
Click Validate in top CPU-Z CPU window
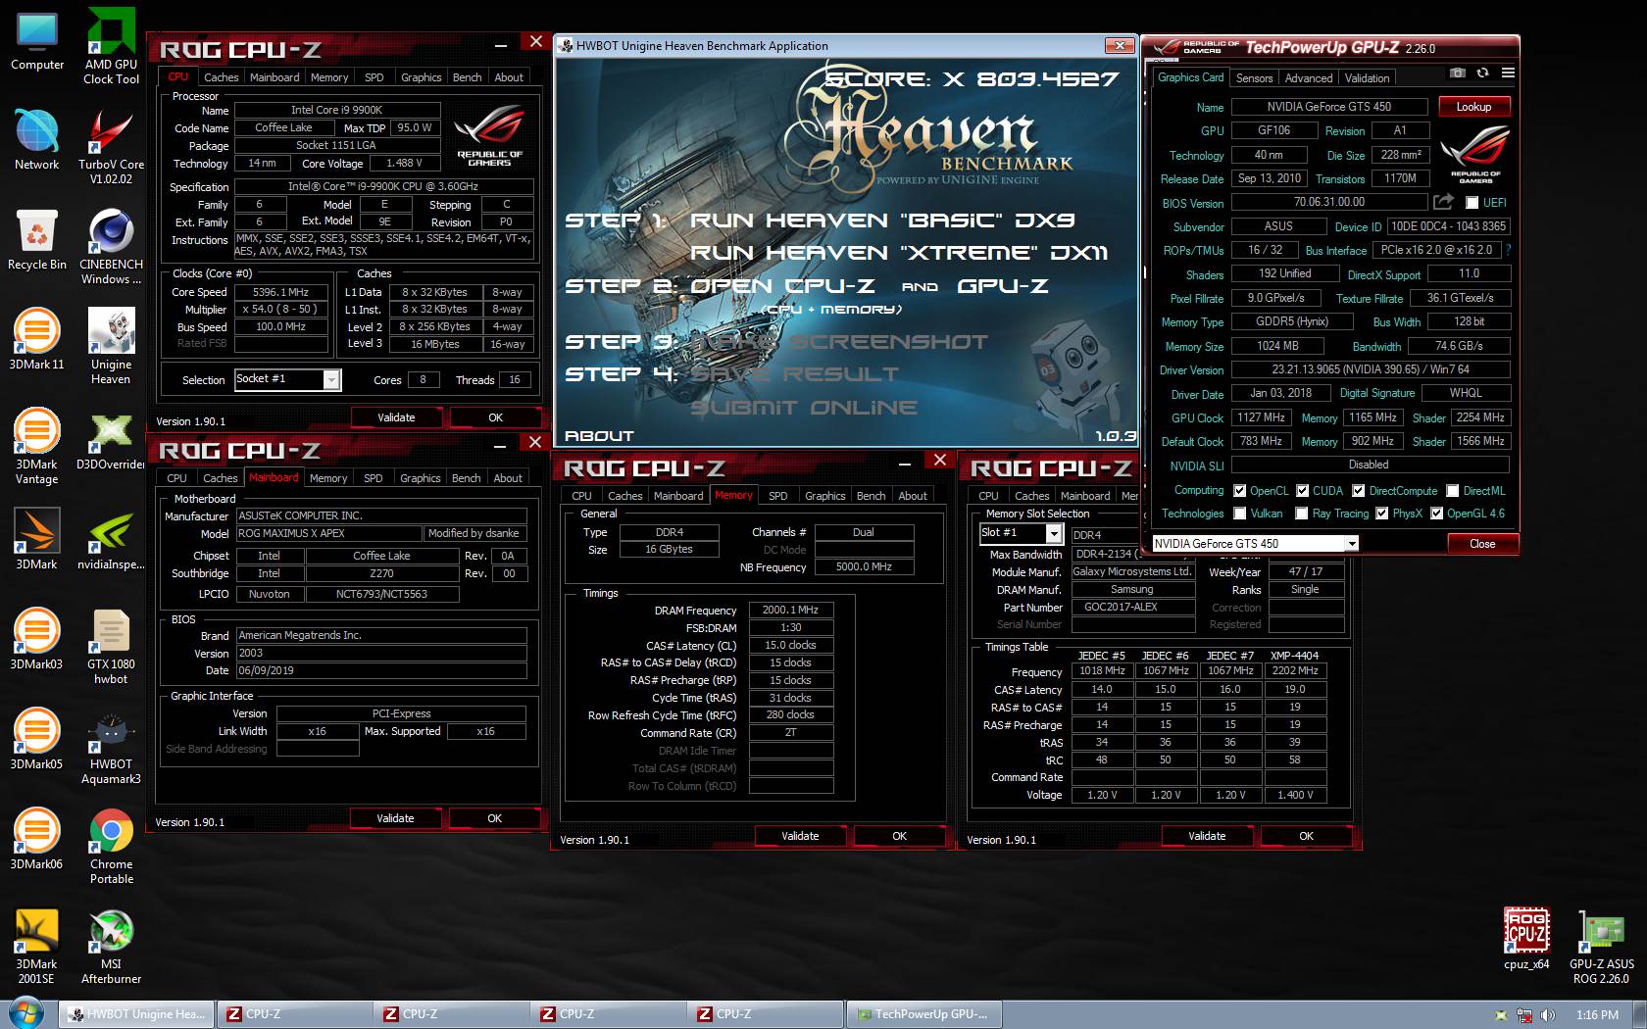[x=396, y=417]
